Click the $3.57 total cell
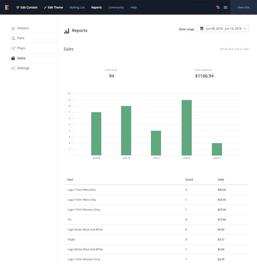257x264 pixels. tap(221, 239)
